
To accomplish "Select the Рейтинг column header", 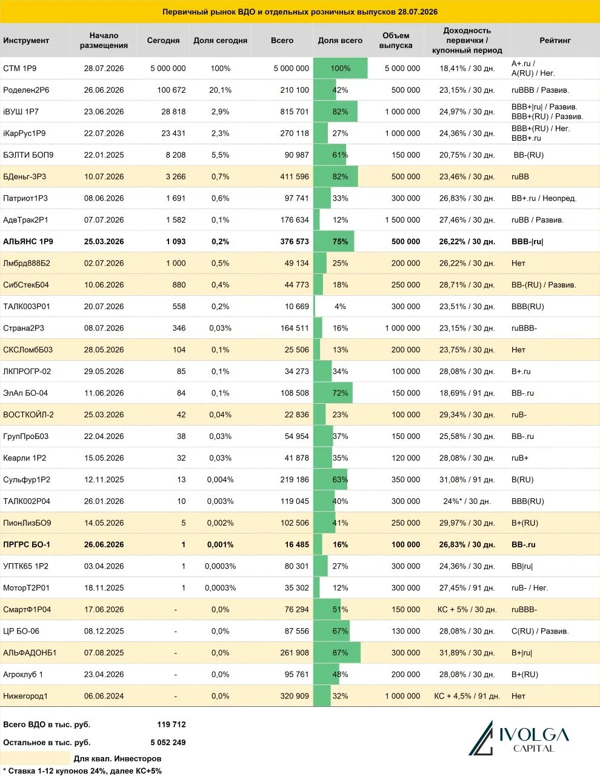I will (555, 41).
